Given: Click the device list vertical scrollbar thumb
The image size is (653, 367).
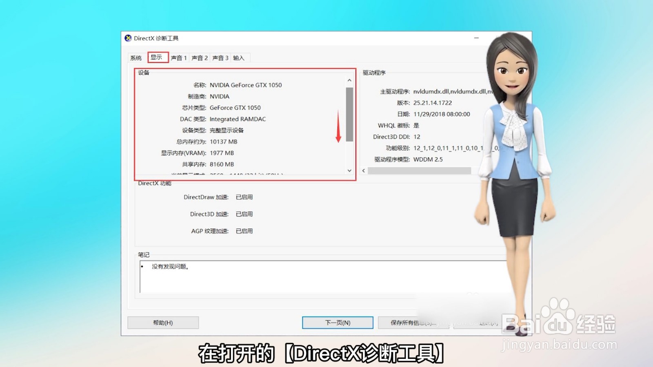Looking at the screenshot, I should 349,114.
